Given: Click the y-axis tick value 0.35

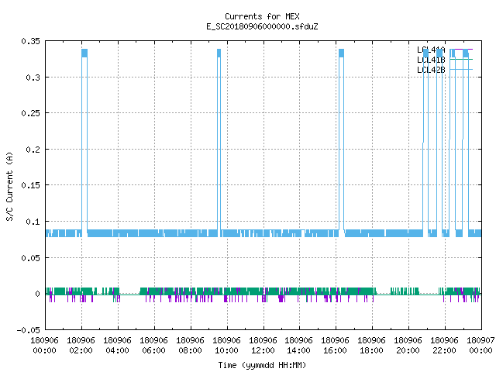Looking at the screenshot, I should [31, 41].
